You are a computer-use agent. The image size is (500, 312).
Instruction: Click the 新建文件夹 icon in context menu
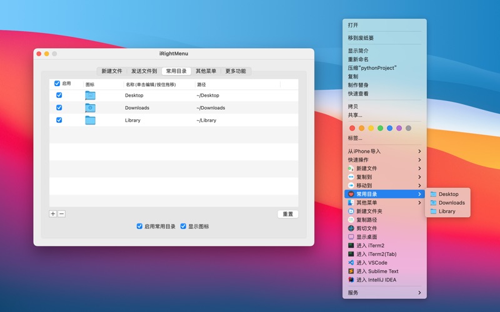pos(351,211)
